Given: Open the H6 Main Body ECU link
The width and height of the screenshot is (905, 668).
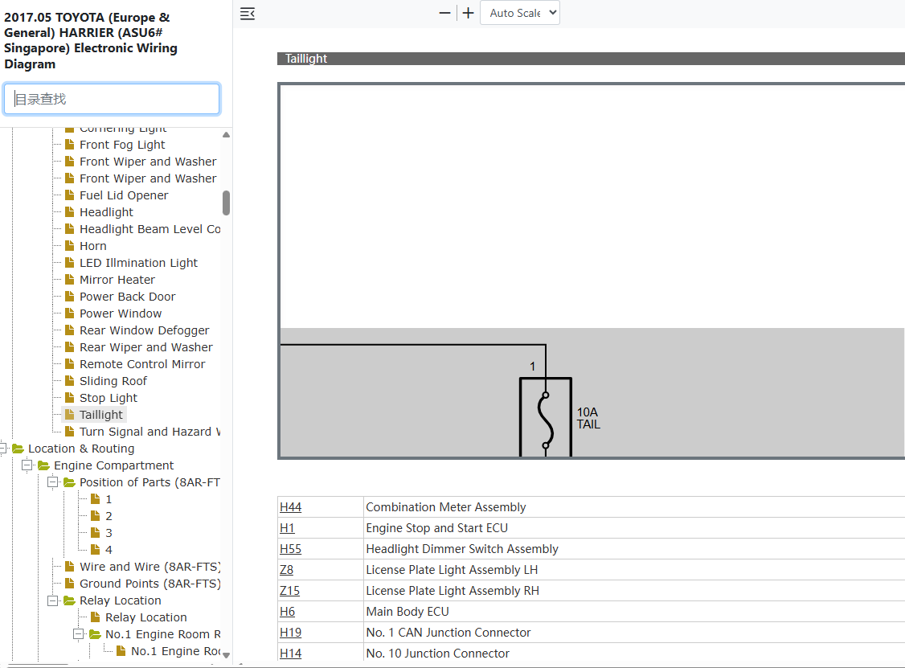Looking at the screenshot, I should (288, 612).
